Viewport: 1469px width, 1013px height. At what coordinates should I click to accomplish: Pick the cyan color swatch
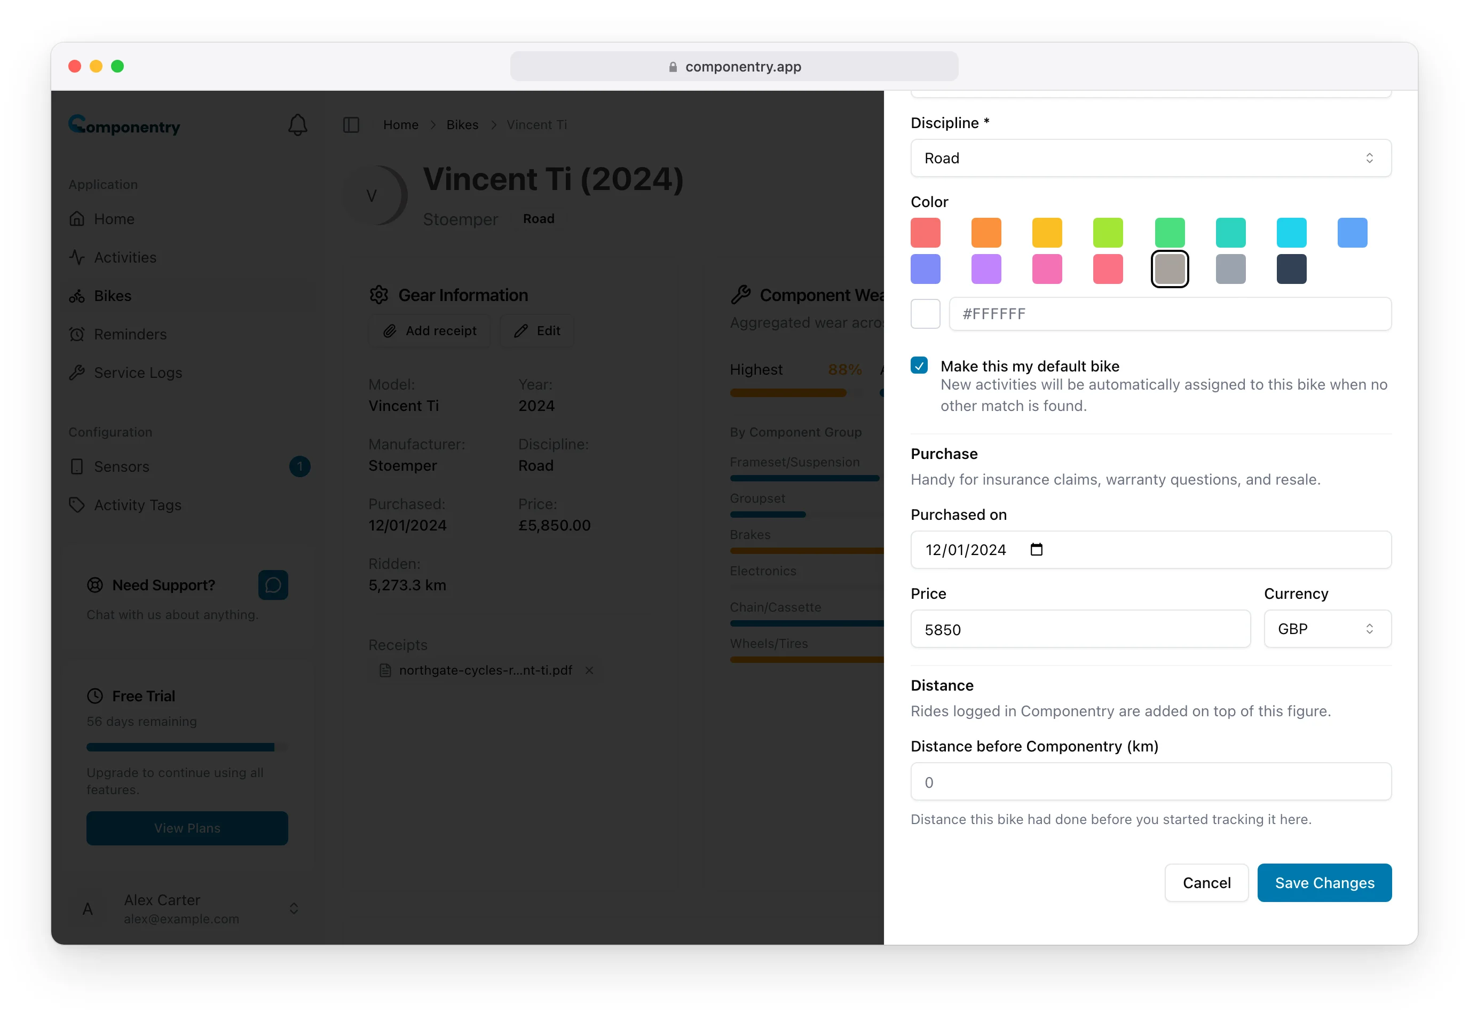tap(1291, 232)
